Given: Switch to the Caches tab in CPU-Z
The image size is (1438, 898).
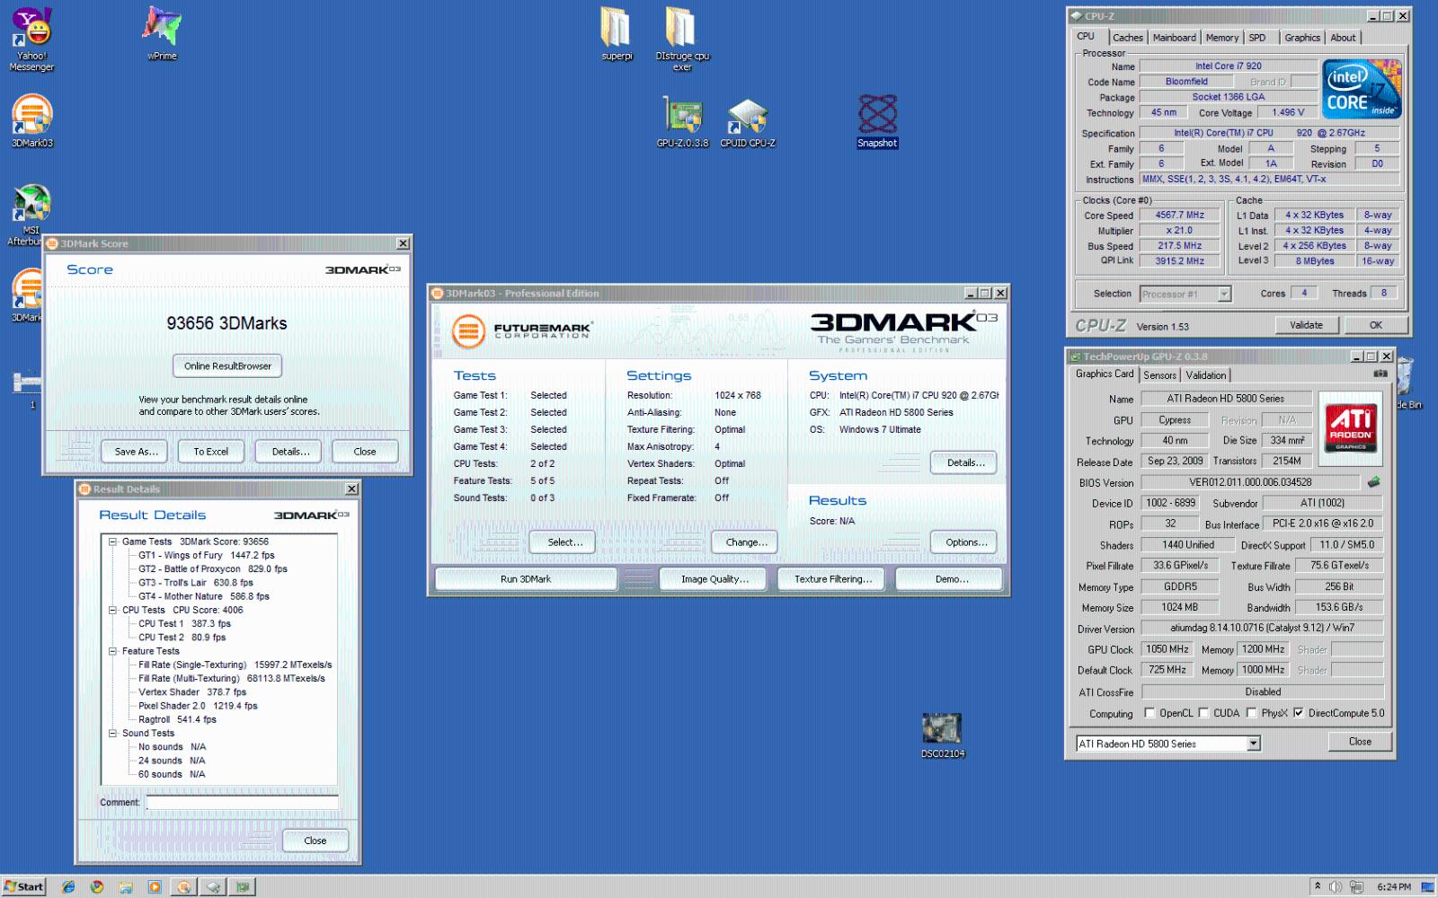Looking at the screenshot, I should coord(1127,38).
